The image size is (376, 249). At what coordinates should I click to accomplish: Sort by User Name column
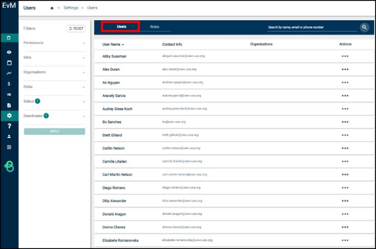[113, 44]
